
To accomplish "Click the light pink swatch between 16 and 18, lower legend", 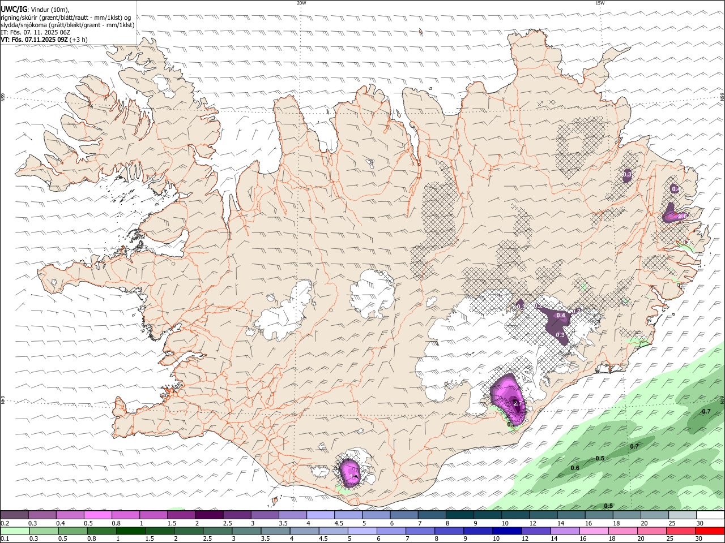I will pyautogui.click(x=594, y=531).
